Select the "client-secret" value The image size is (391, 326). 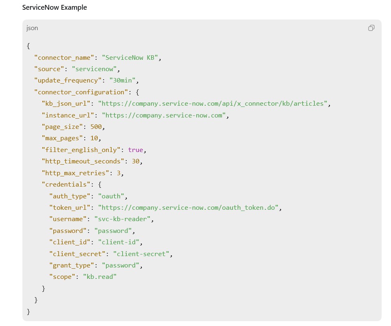(x=141, y=254)
